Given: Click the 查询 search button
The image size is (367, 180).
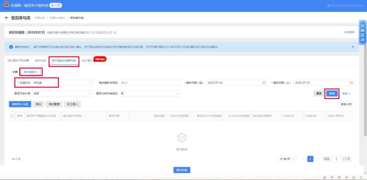Looking at the screenshot, I should pos(332,94).
